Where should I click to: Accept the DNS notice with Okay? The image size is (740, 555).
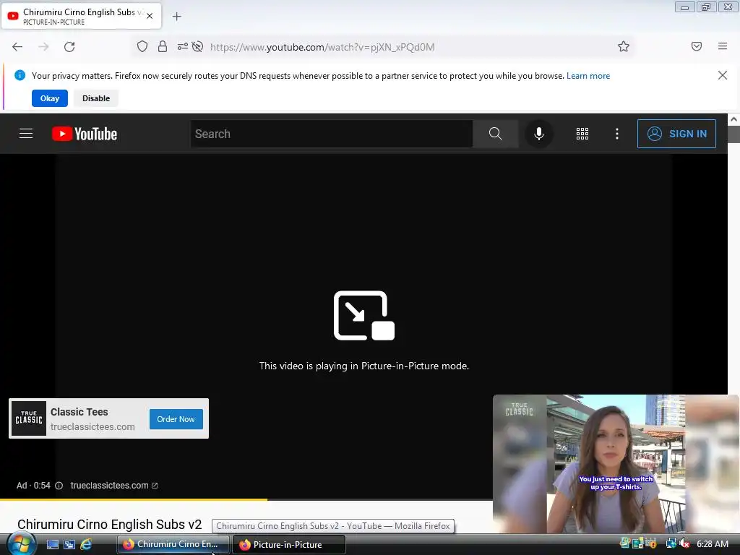(50, 98)
